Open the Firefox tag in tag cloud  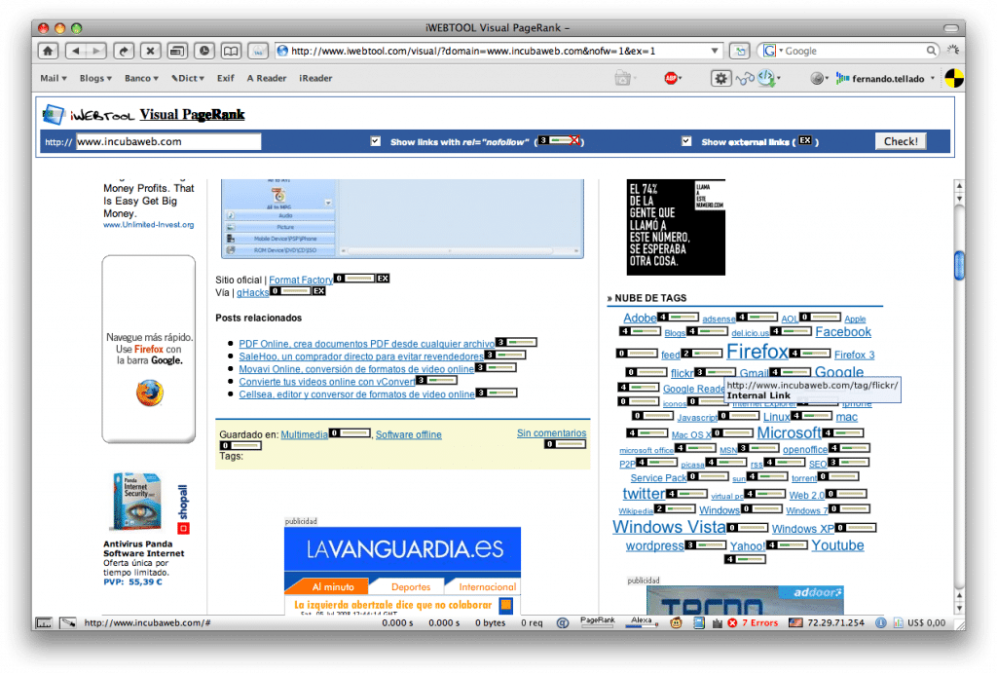pyautogui.click(x=757, y=351)
